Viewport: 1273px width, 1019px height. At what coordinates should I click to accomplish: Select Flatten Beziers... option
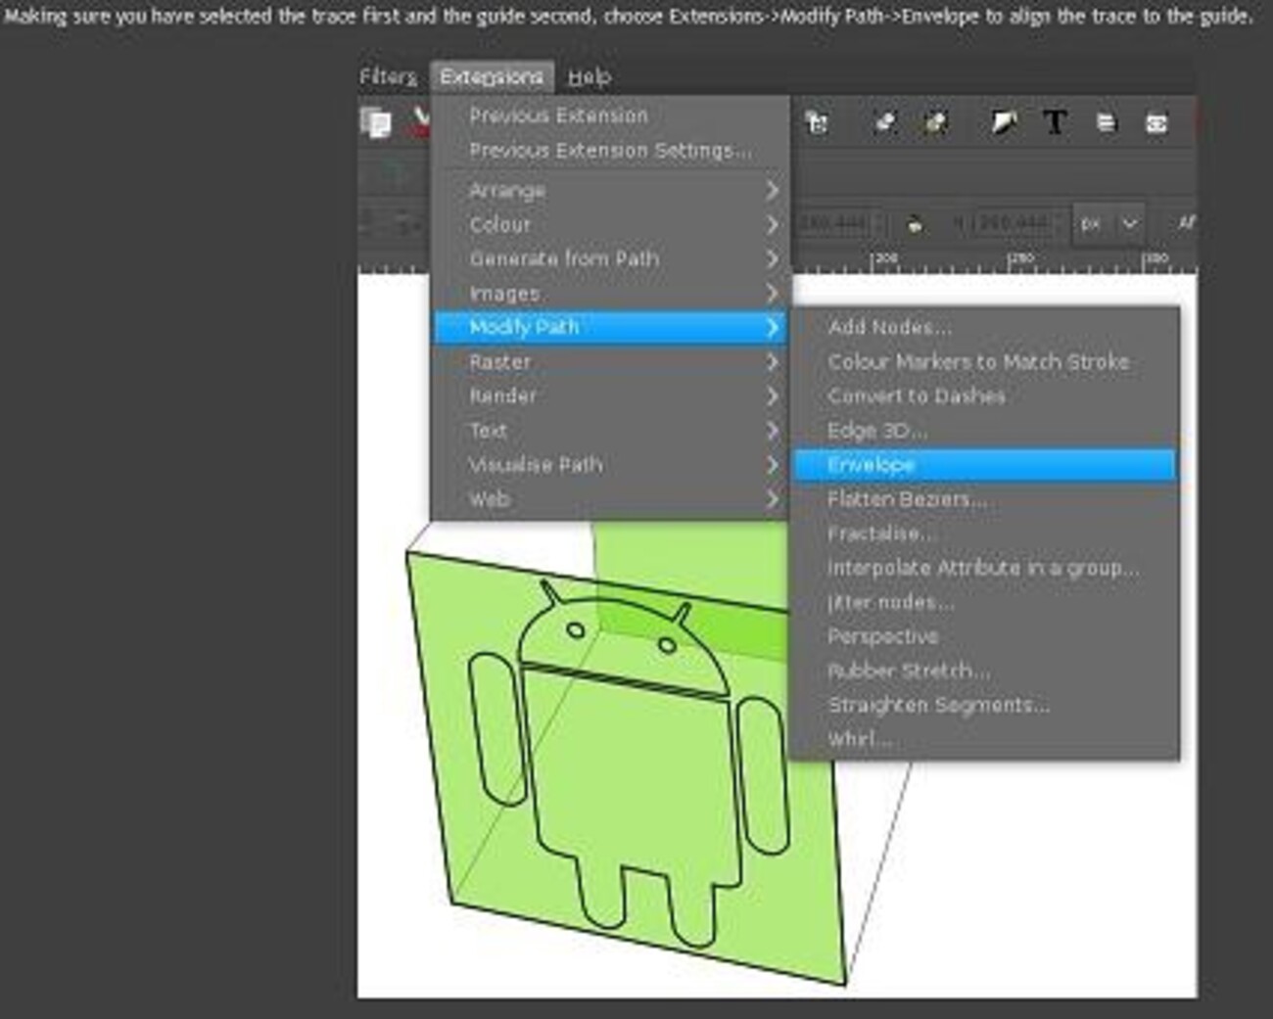click(x=984, y=498)
